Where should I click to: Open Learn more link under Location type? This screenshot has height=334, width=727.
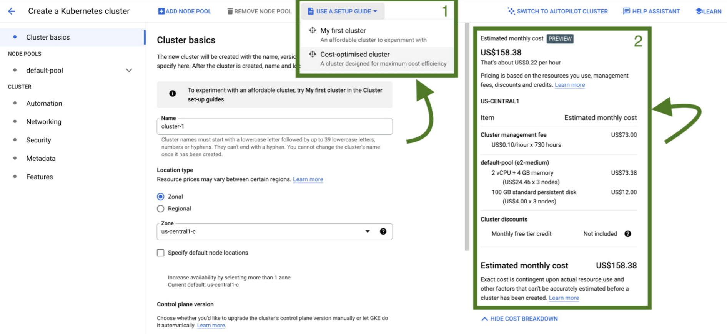[x=308, y=179]
